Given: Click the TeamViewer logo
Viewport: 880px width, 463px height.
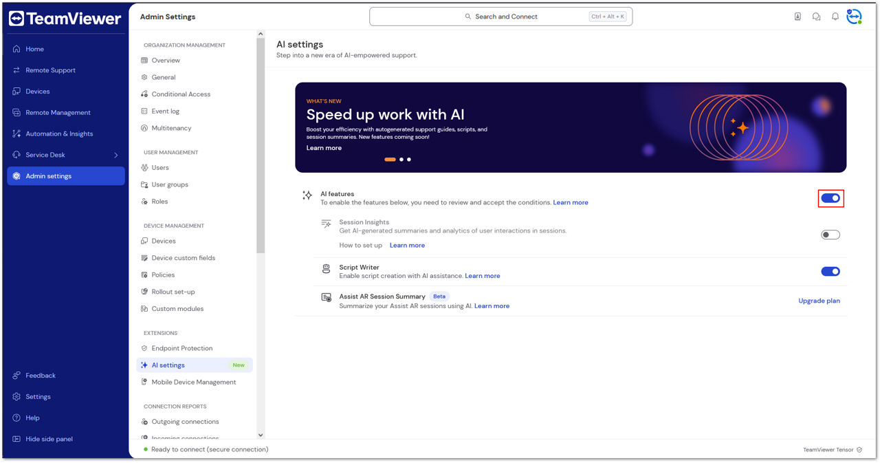Looking at the screenshot, I should 65,19.
